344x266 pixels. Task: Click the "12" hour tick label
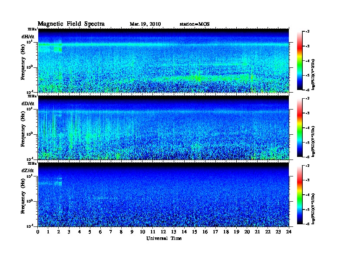(163, 232)
